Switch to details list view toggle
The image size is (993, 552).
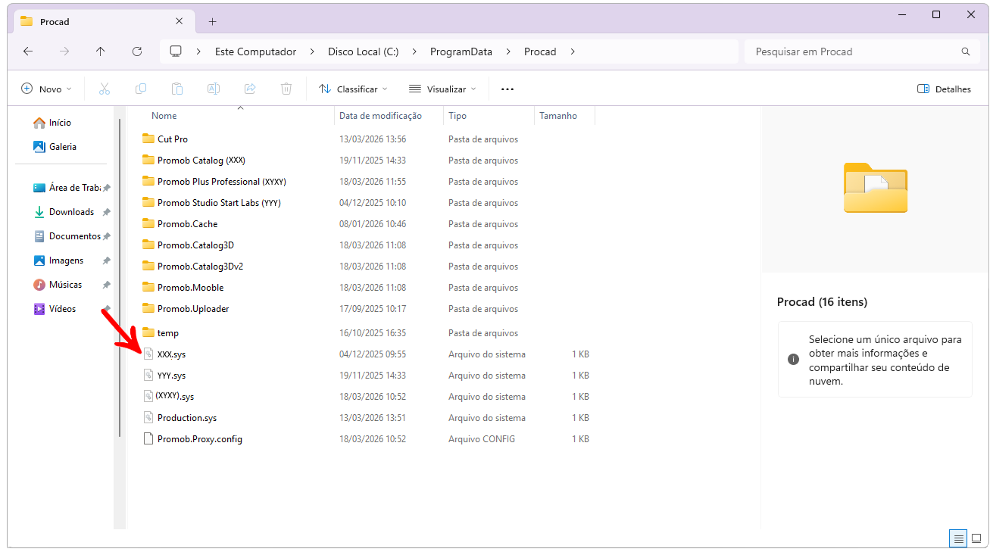(959, 538)
